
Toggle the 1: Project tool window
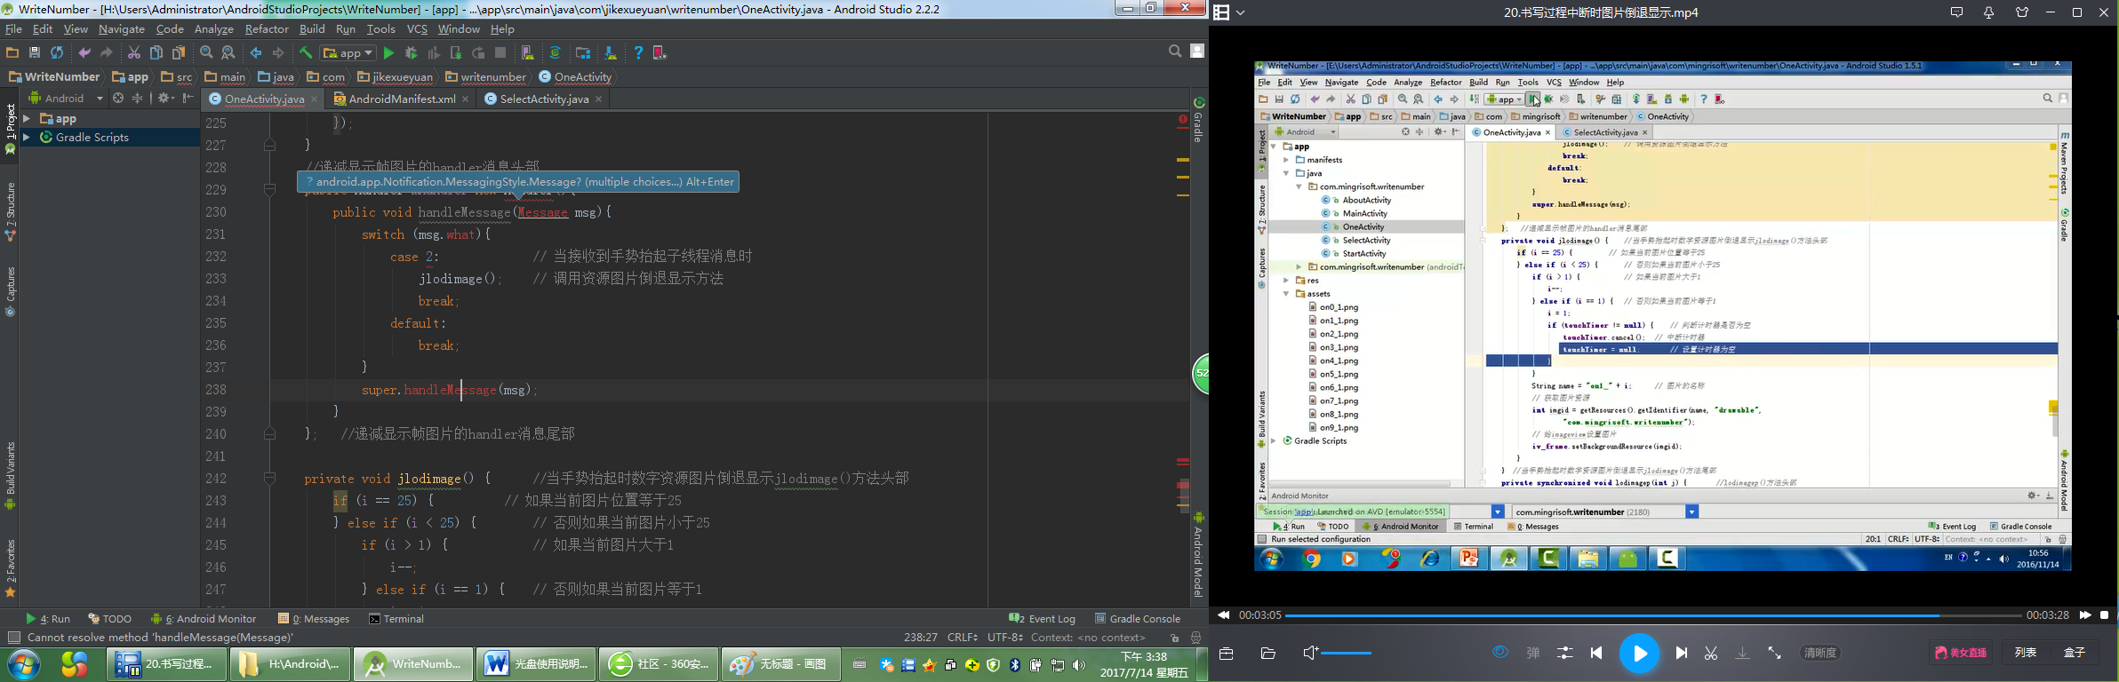click(x=11, y=130)
